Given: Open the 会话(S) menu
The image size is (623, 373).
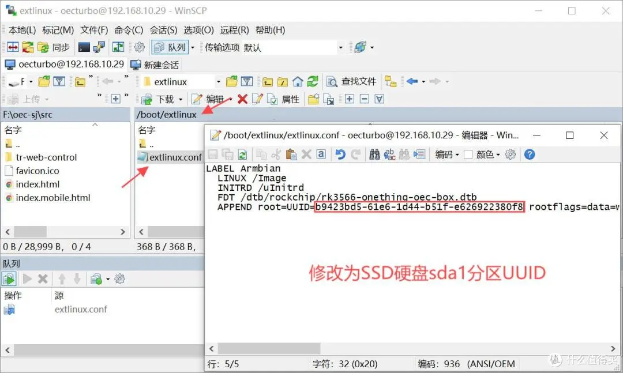Looking at the screenshot, I should (163, 30).
